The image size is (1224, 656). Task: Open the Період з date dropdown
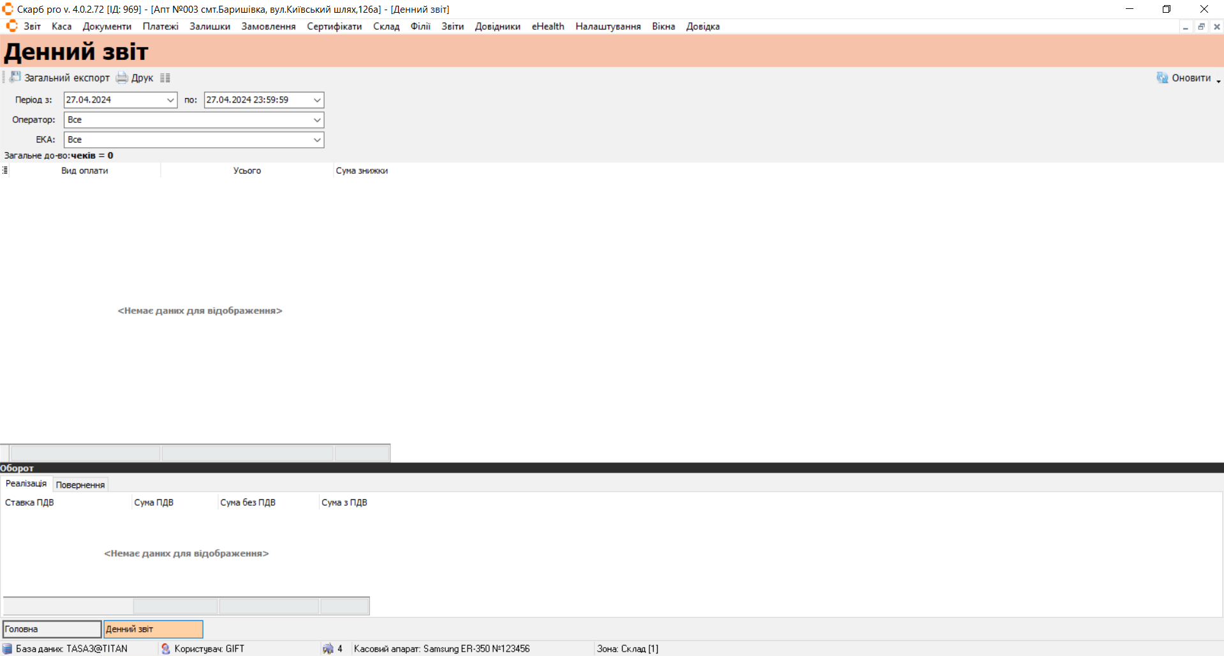tap(170, 100)
